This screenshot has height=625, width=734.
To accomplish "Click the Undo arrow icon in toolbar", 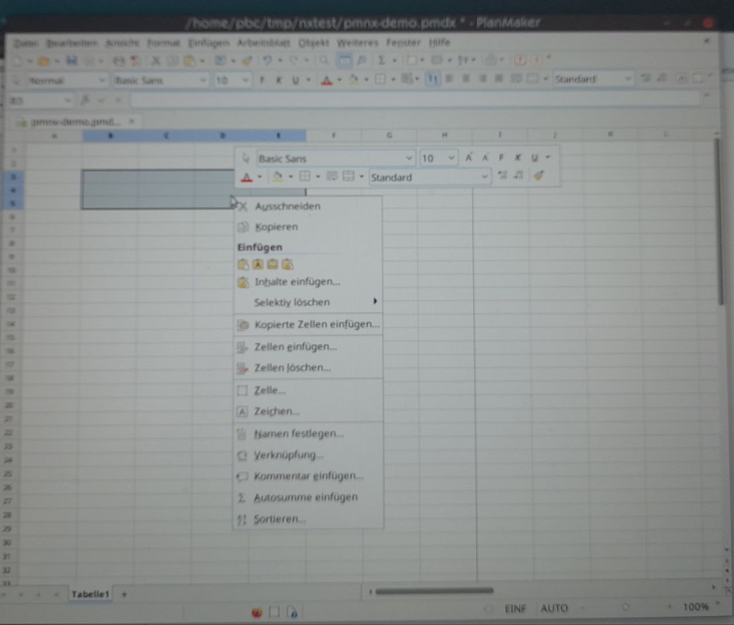I will 267,60.
